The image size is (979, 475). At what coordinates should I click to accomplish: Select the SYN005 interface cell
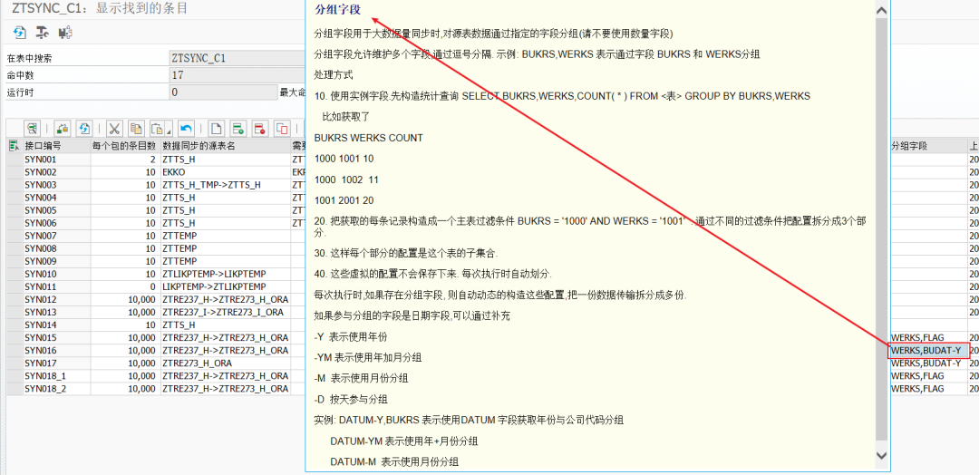point(57,210)
